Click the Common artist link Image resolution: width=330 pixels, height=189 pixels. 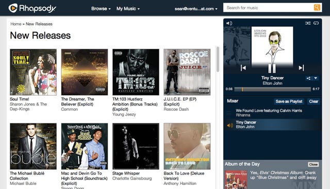tap(70, 109)
